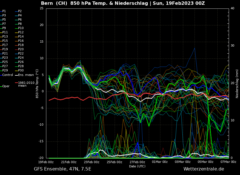
Task: Click the P3 legend entry
Action: pyautogui.click(x=3, y=16)
